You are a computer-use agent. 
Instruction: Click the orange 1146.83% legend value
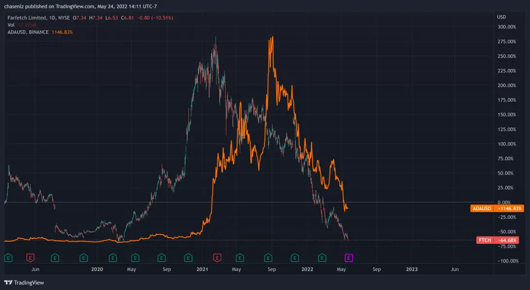pos(62,32)
